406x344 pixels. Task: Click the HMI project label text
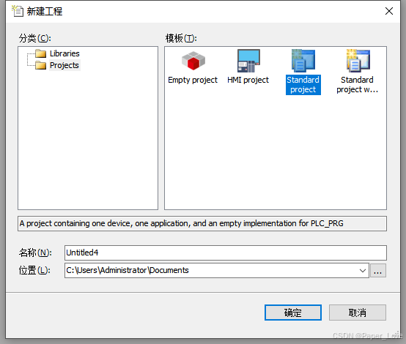[248, 80]
